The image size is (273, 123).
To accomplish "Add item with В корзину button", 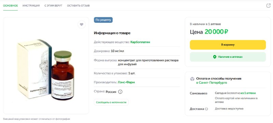I will 228,45.
